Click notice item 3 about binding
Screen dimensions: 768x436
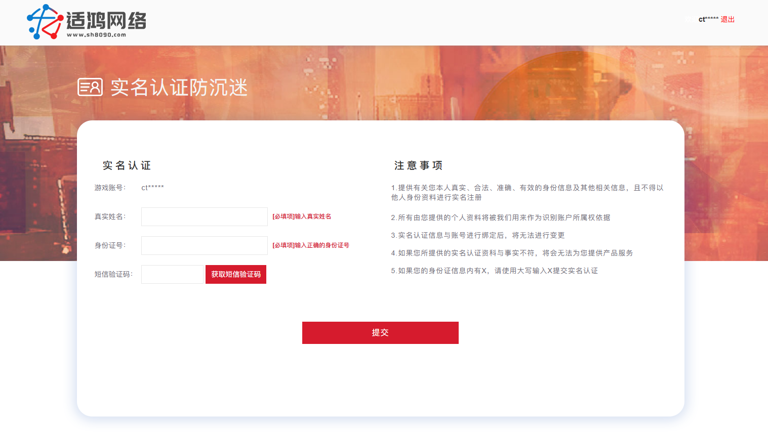tap(477, 235)
